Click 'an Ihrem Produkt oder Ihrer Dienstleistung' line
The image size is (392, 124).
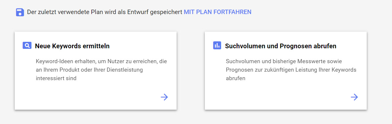pos(89,70)
